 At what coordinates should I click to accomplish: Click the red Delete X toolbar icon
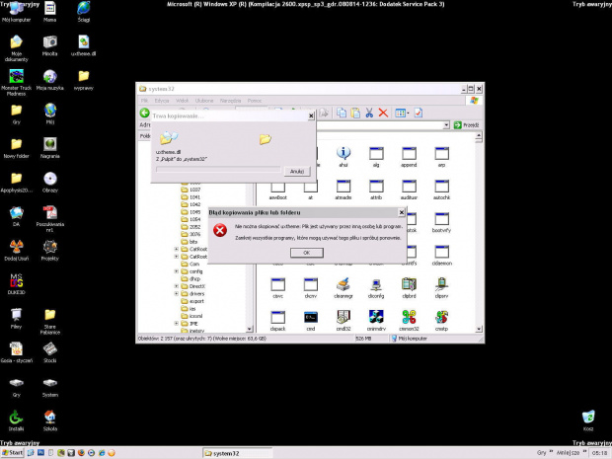coord(383,113)
